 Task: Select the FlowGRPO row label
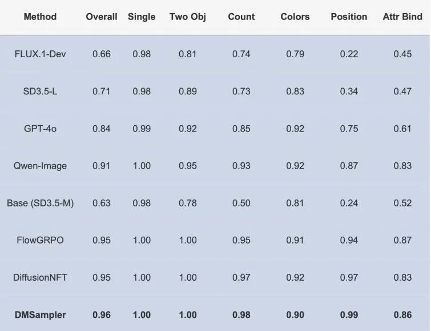[40, 240]
